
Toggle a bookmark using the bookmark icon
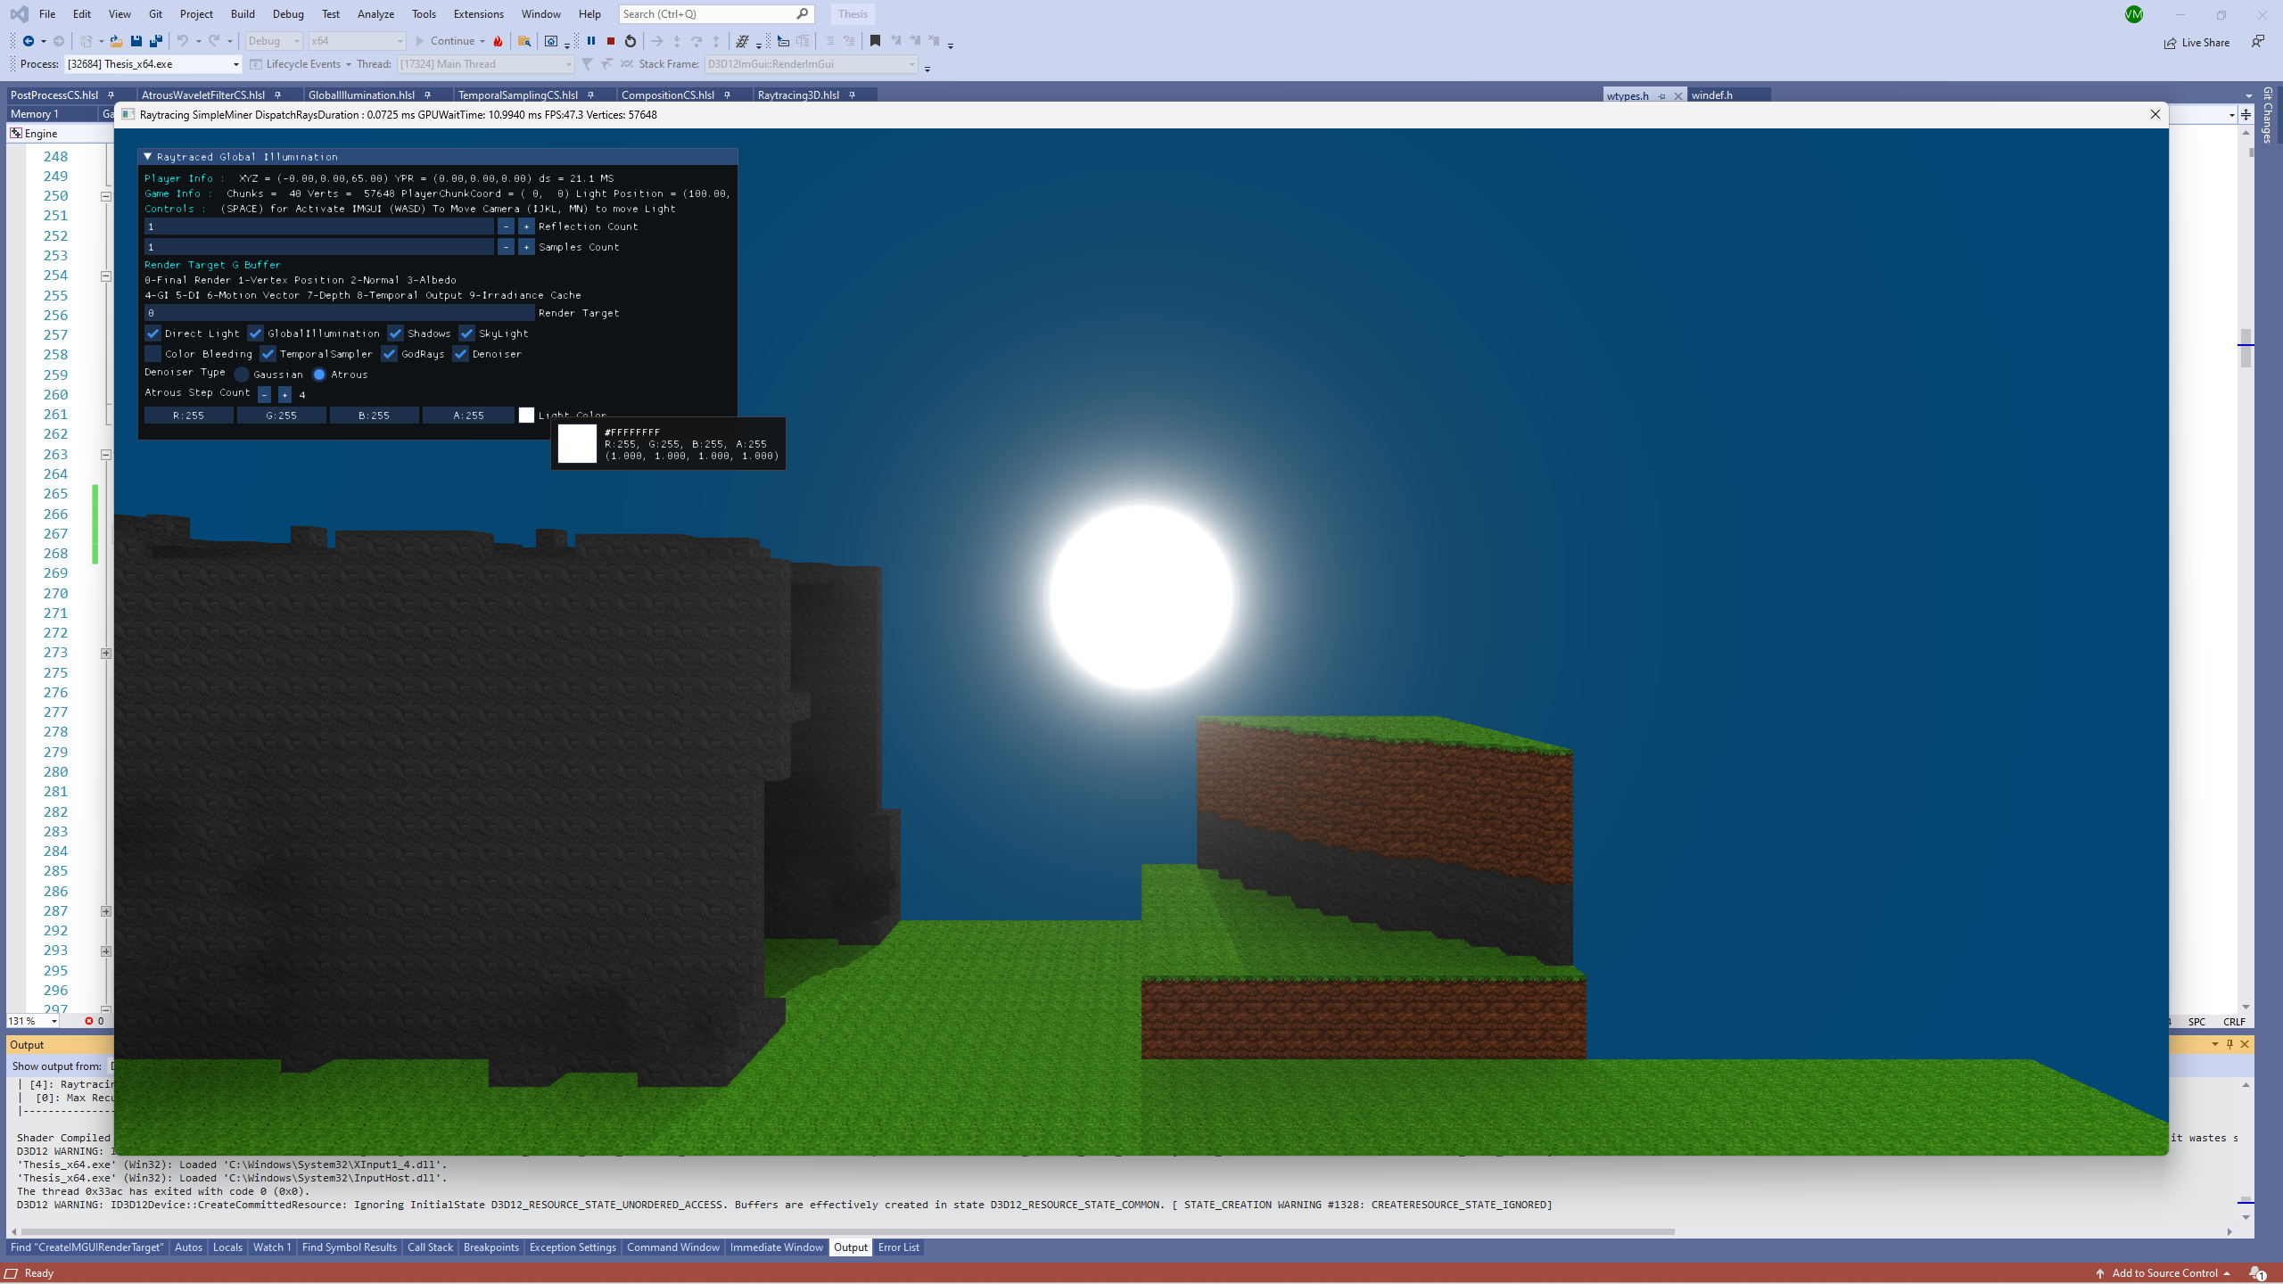(x=875, y=41)
